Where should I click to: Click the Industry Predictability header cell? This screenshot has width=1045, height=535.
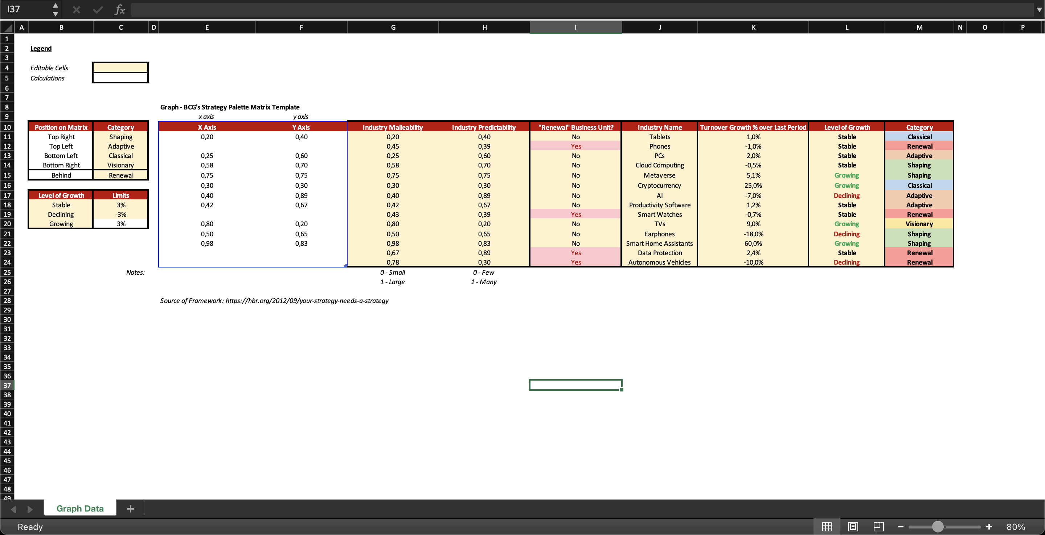tap(484, 127)
